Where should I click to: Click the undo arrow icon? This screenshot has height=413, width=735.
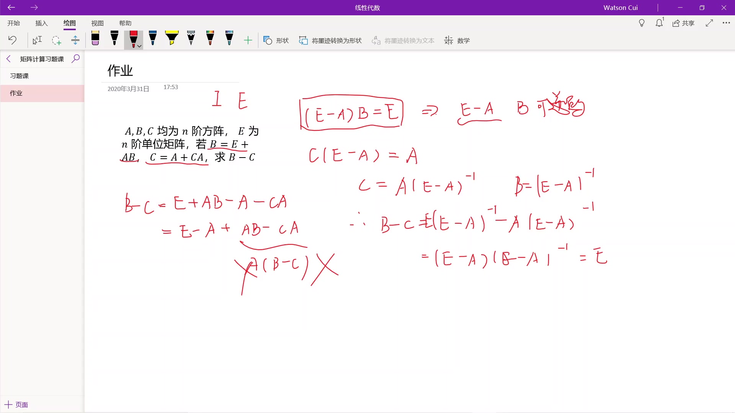pyautogui.click(x=12, y=40)
